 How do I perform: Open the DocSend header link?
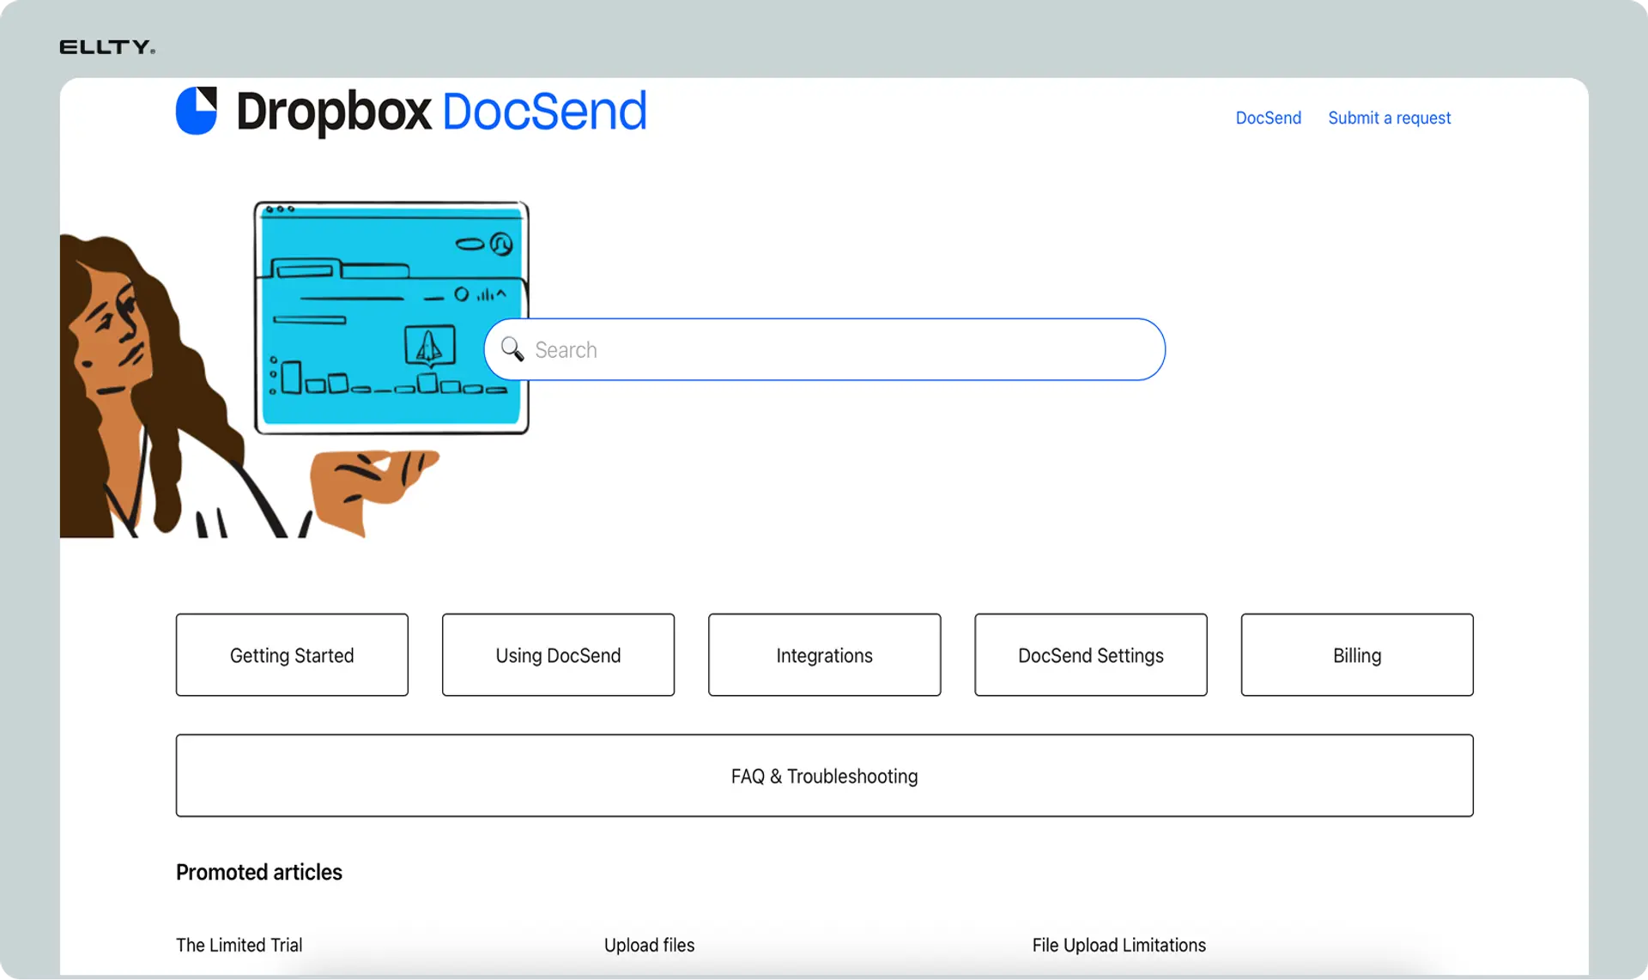pos(1268,118)
